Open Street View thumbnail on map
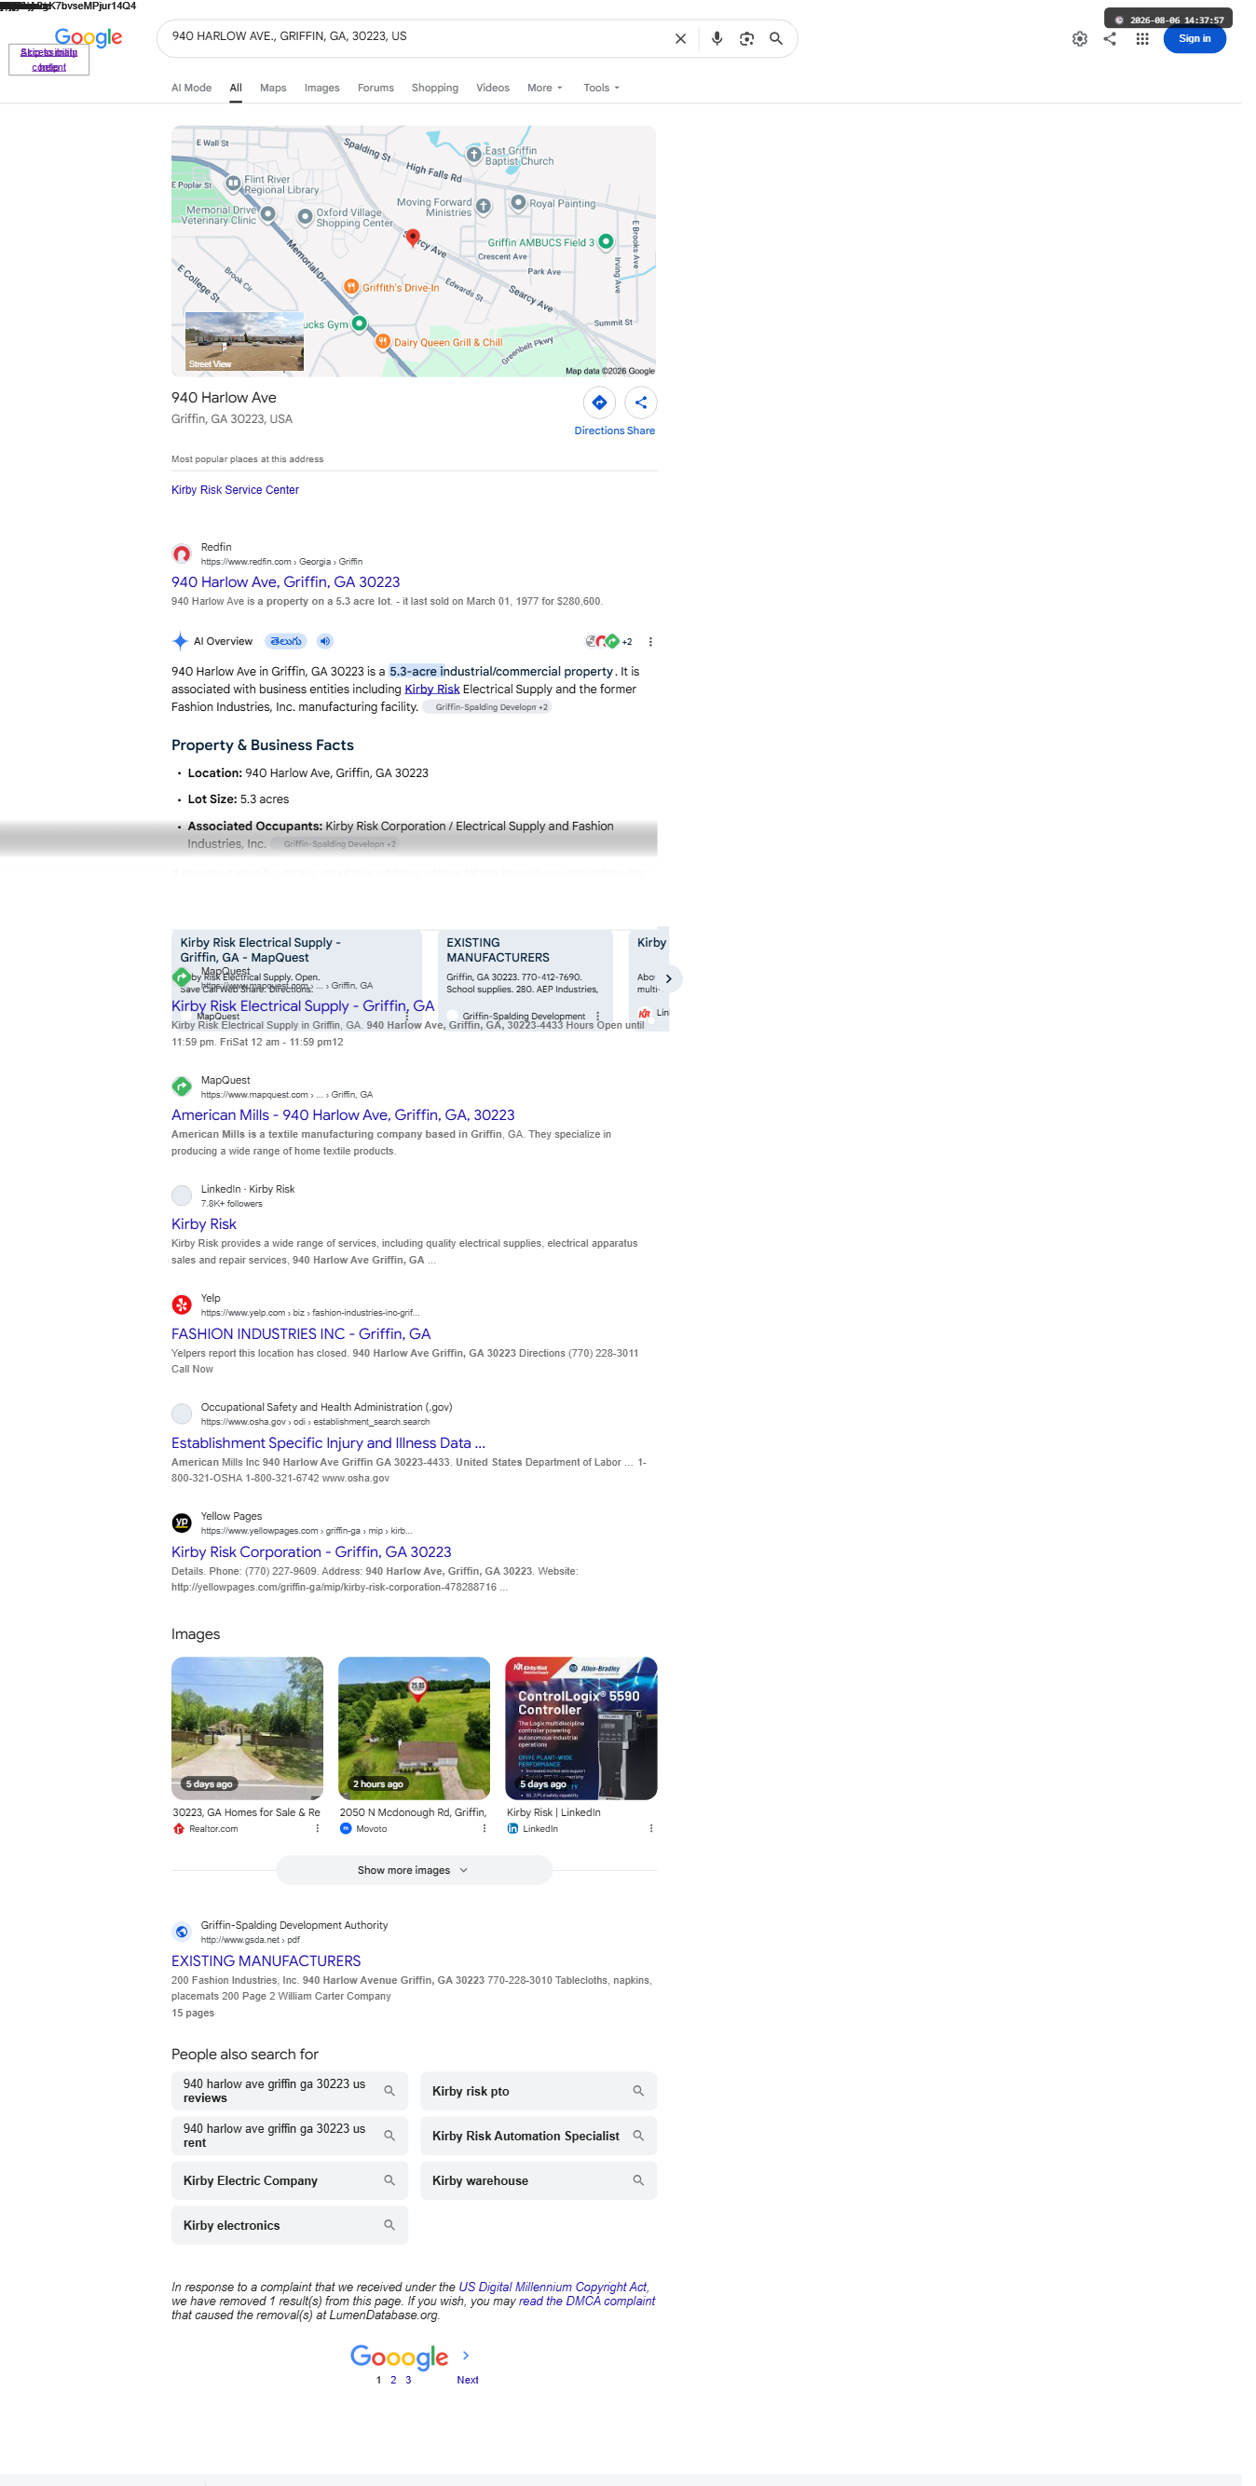The width and height of the screenshot is (1256, 2486). coord(244,342)
